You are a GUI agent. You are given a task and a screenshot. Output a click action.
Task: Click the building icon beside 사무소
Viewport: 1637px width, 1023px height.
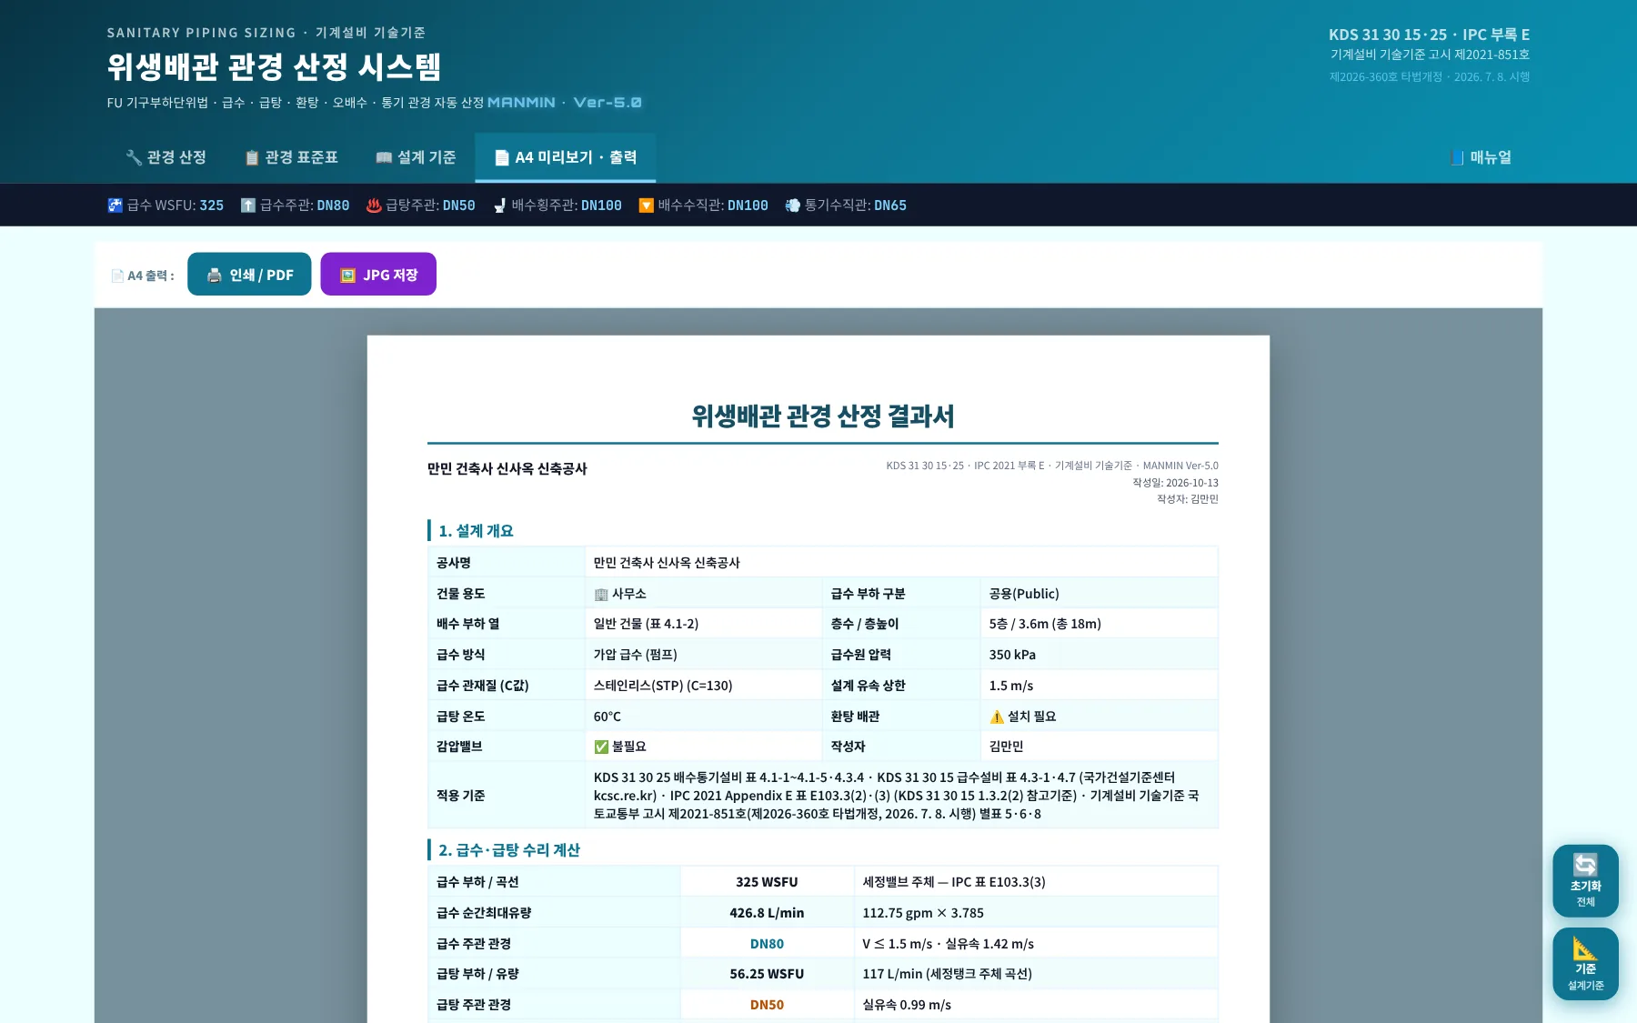point(601,595)
